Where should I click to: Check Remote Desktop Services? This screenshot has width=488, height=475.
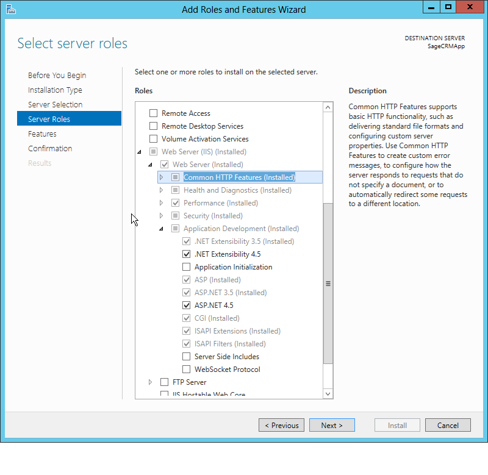pyautogui.click(x=152, y=126)
